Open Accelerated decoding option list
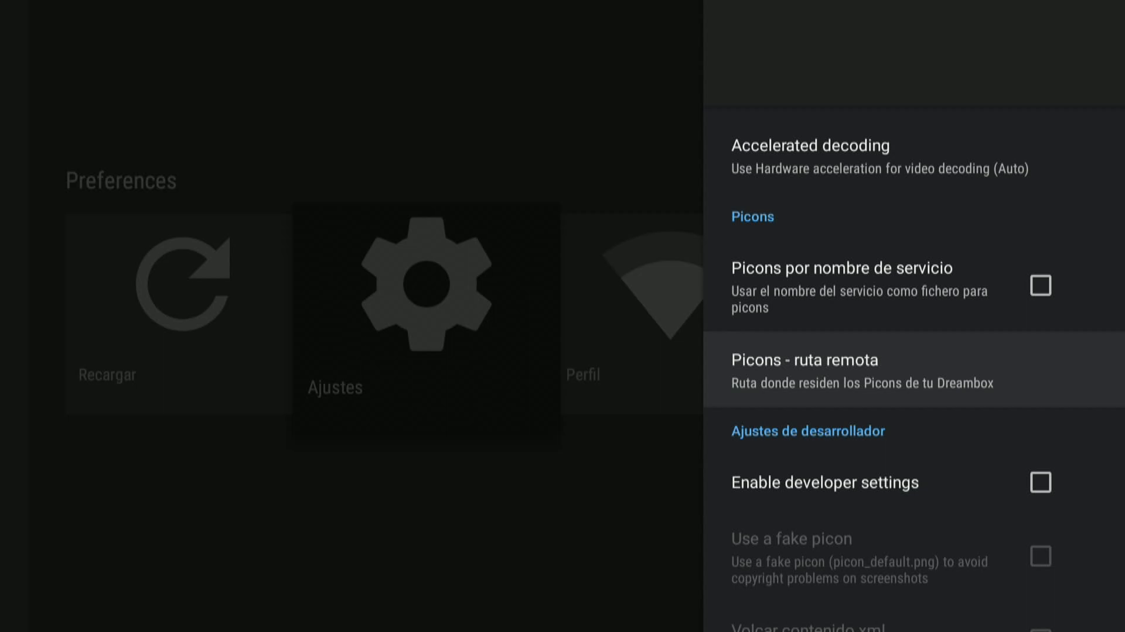Screen dimensions: 1125x632 click(x=810, y=146)
